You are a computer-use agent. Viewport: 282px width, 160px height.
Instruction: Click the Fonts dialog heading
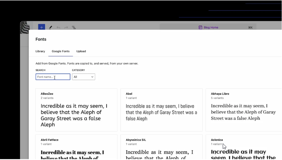[41, 39]
